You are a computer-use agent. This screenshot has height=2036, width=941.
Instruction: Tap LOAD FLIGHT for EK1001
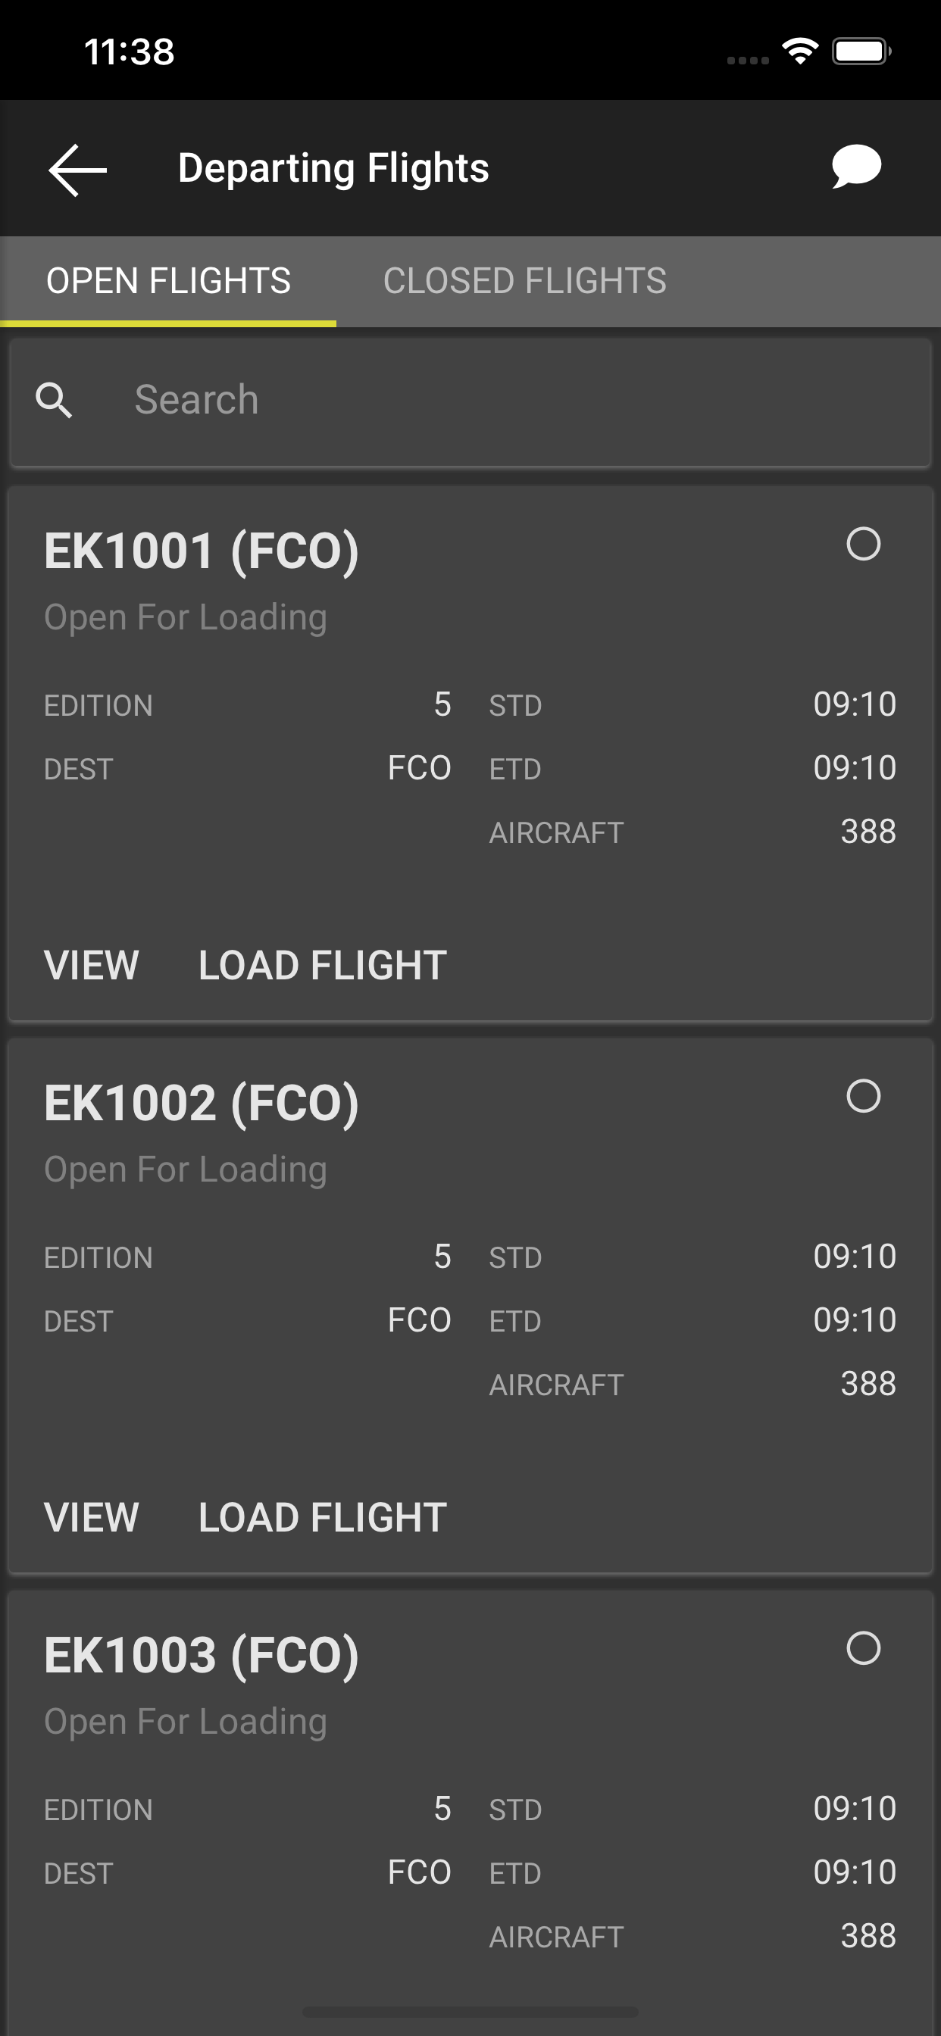click(323, 965)
